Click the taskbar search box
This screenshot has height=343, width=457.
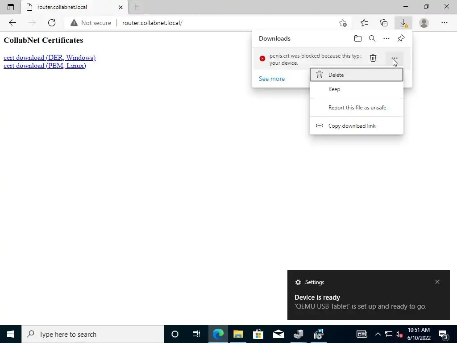93,334
